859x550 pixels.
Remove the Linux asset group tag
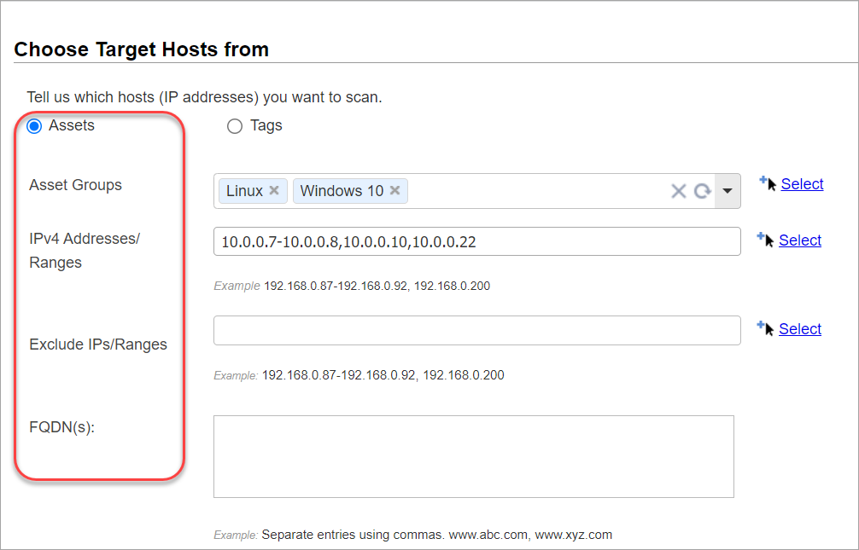[275, 190]
